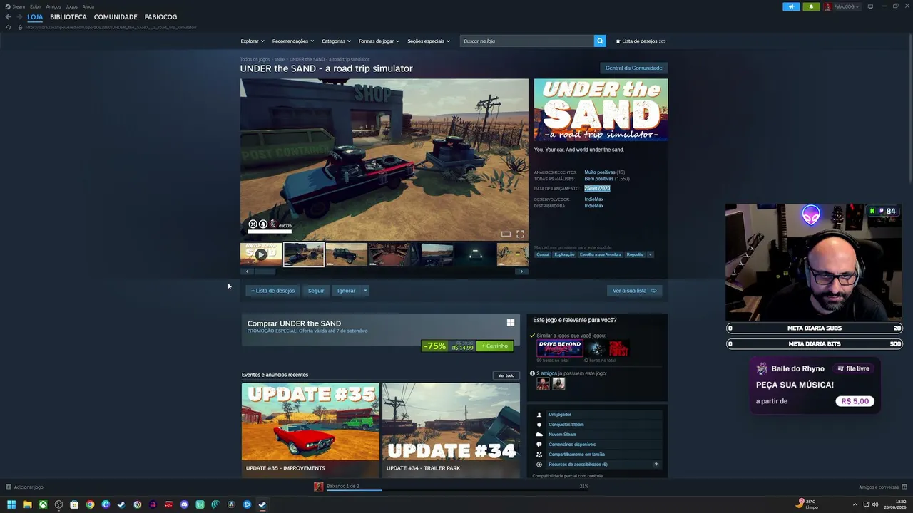Image resolution: width=913 pixels, height=513 pixels.
Task: Open Steam notifications bell
Action: pyautogui.click(x=811, y=6)
